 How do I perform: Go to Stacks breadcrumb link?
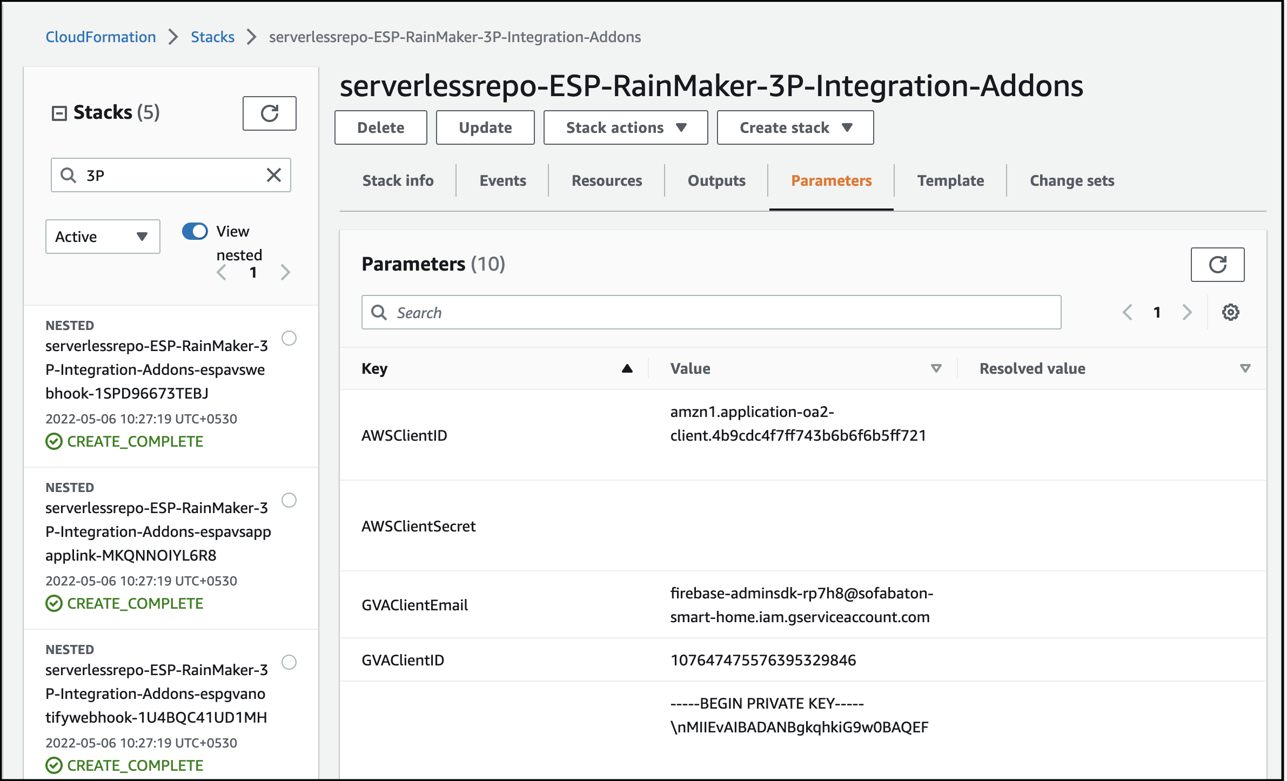point(212,37)
